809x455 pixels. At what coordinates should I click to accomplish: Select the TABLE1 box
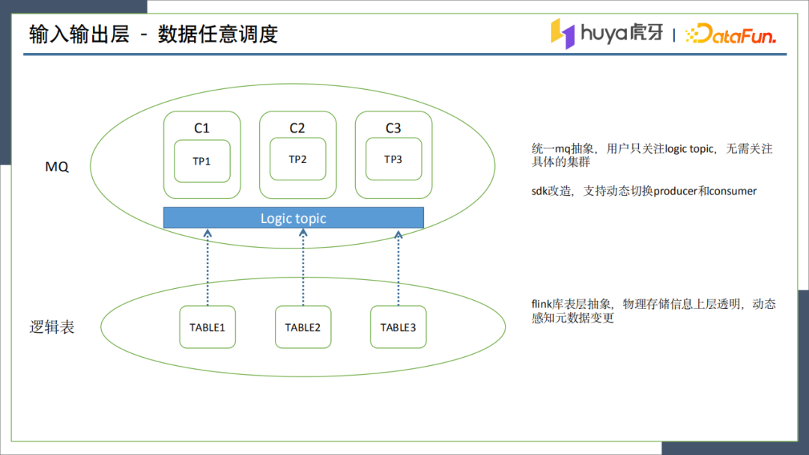(207, 327)
